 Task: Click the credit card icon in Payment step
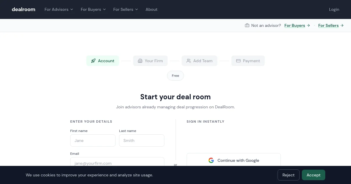[x=238, y=61]
